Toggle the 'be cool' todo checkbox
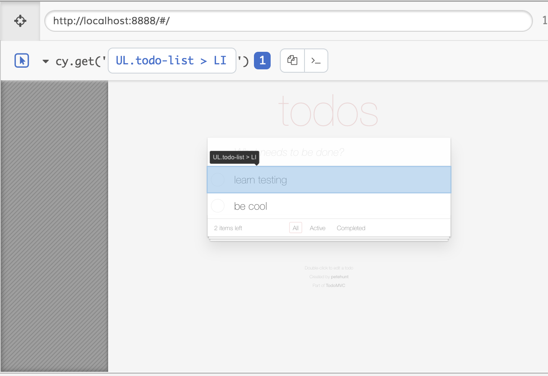The image size is (548, 376). point(218,206)
